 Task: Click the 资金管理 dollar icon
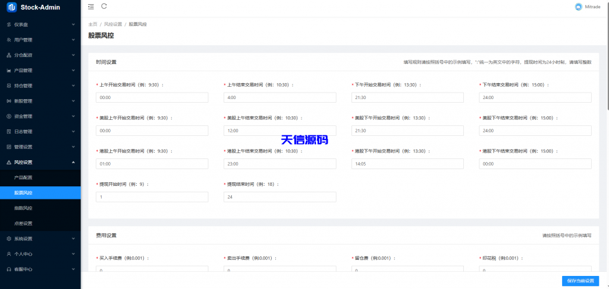9,116
